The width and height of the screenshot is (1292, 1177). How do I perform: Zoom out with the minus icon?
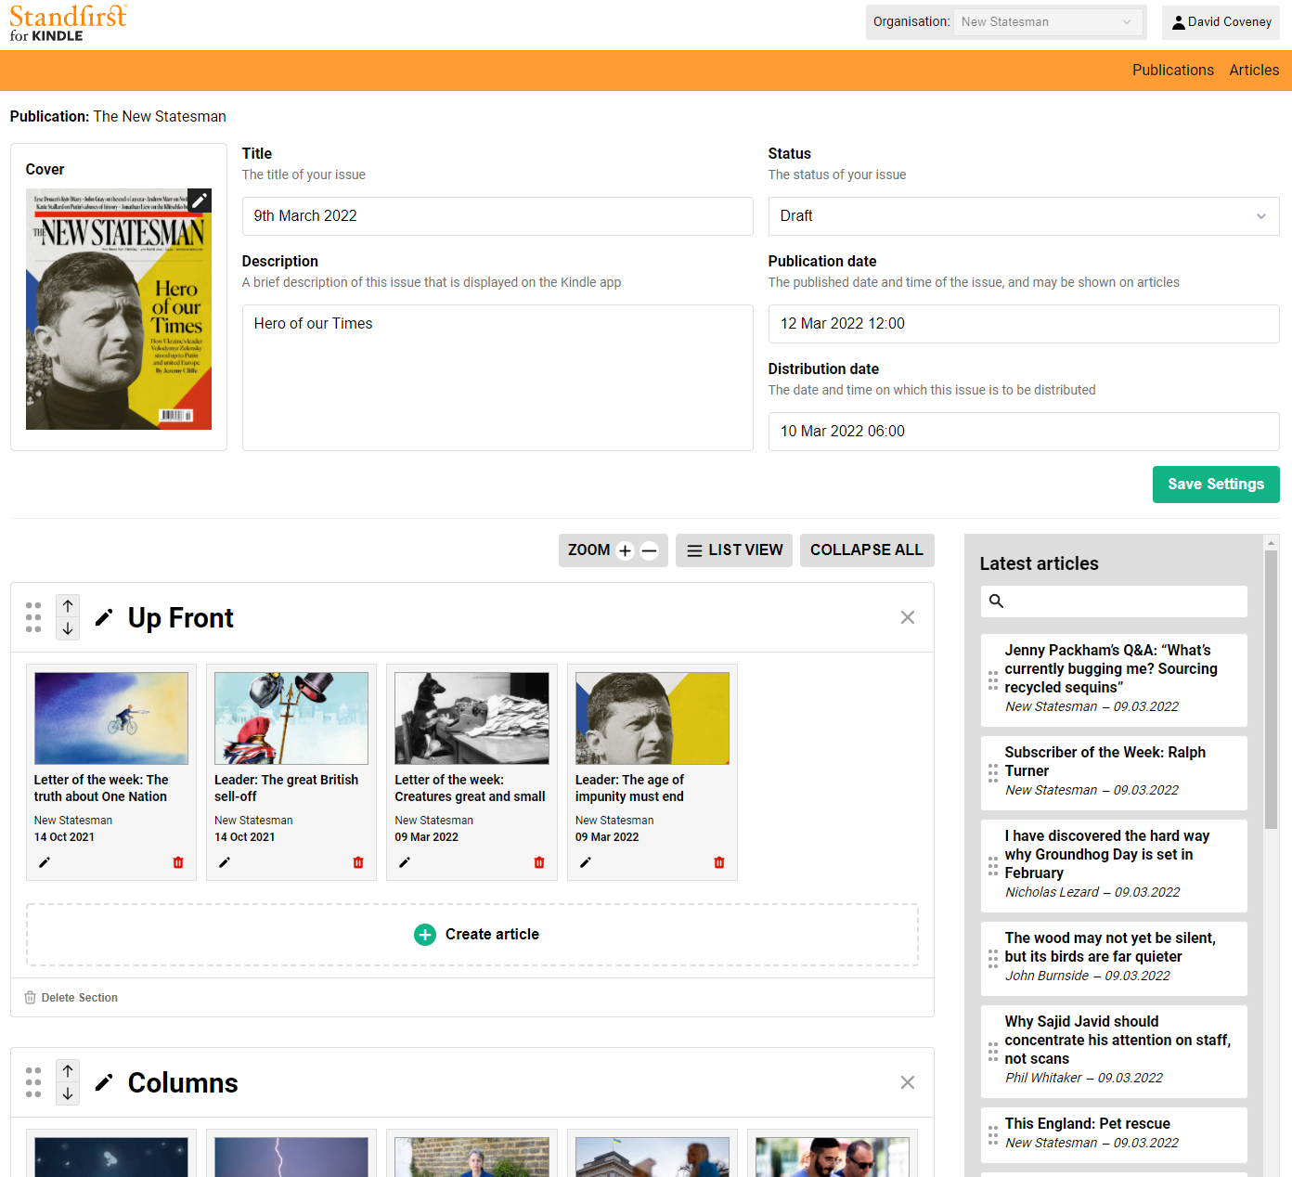(x=650, y=550)
